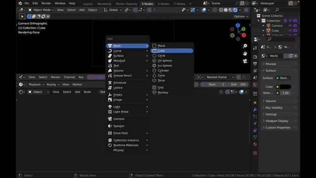Open the viewport Options dropdown
This screenshot has width=316, height=178.
[241, 16]
